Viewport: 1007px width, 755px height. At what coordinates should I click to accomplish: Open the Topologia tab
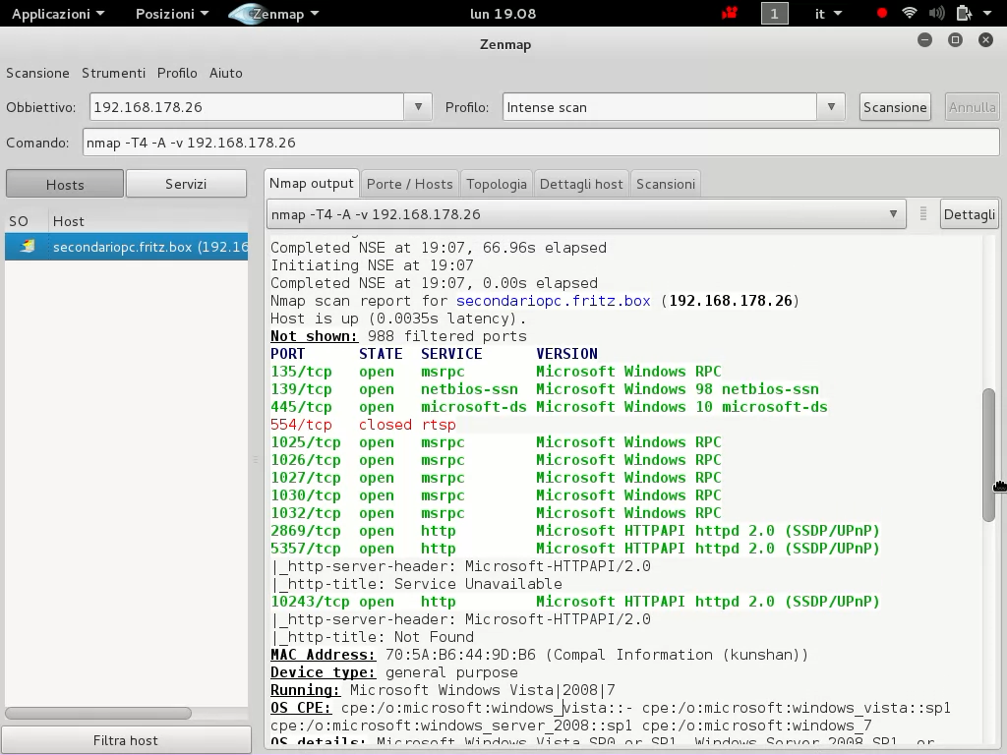(497, 184)
